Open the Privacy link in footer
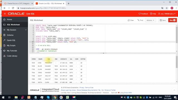This screenshot has width=178, height=100. pyautogui.click(x=82, y=87)
